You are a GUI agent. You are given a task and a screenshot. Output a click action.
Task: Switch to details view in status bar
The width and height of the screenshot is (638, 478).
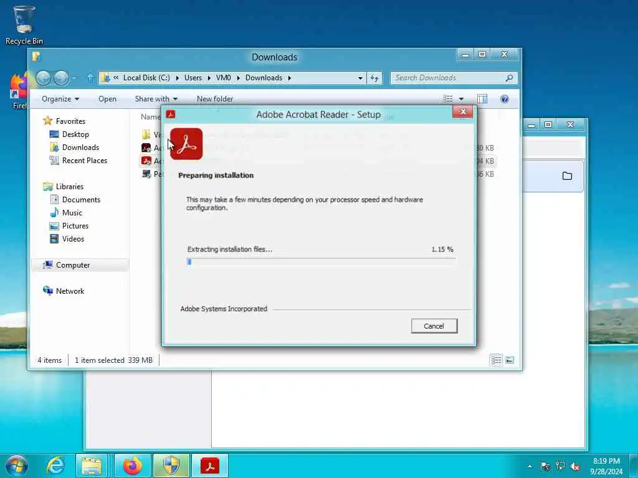[497, 360]
